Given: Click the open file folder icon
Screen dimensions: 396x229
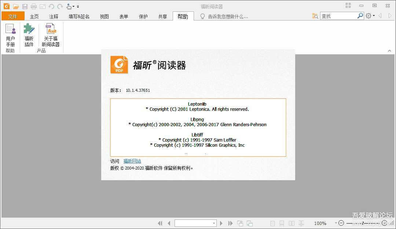Looking at the screenshot, I should [16, 7].
